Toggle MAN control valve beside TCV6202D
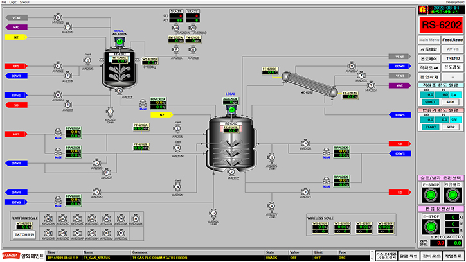Image resolution: width=466 pixels, height=262 pixels. pyautogui.click(x=327, y=152)
